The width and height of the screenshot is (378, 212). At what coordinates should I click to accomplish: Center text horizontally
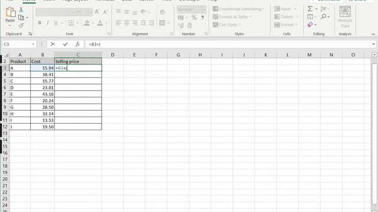pos(126,23)
